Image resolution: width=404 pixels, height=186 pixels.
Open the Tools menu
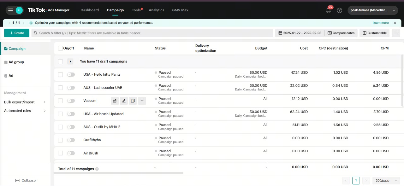[136, 10]
